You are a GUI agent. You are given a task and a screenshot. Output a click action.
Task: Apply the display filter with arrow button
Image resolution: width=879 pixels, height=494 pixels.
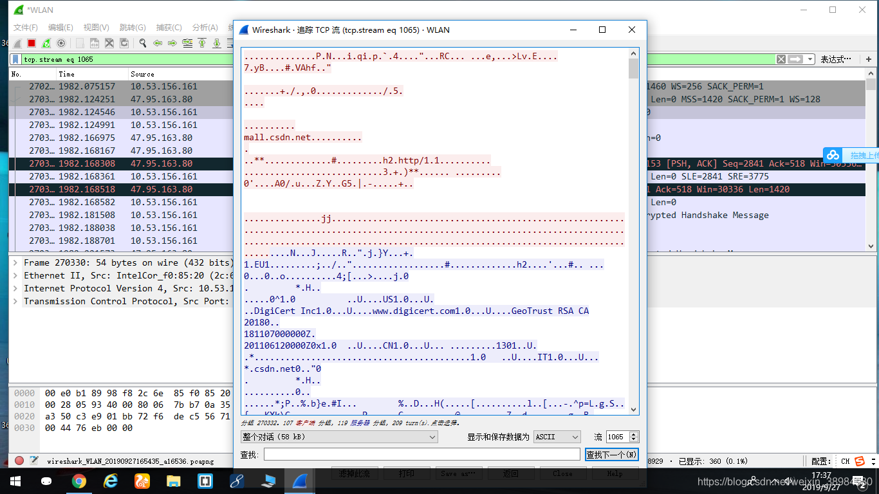tap(795, 59)
